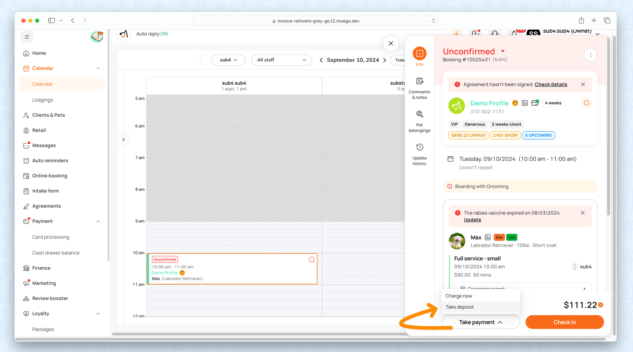The width and height of the screenshot is (633, 352).
Task: Open Check details agreement link
Action: (551, 85)
